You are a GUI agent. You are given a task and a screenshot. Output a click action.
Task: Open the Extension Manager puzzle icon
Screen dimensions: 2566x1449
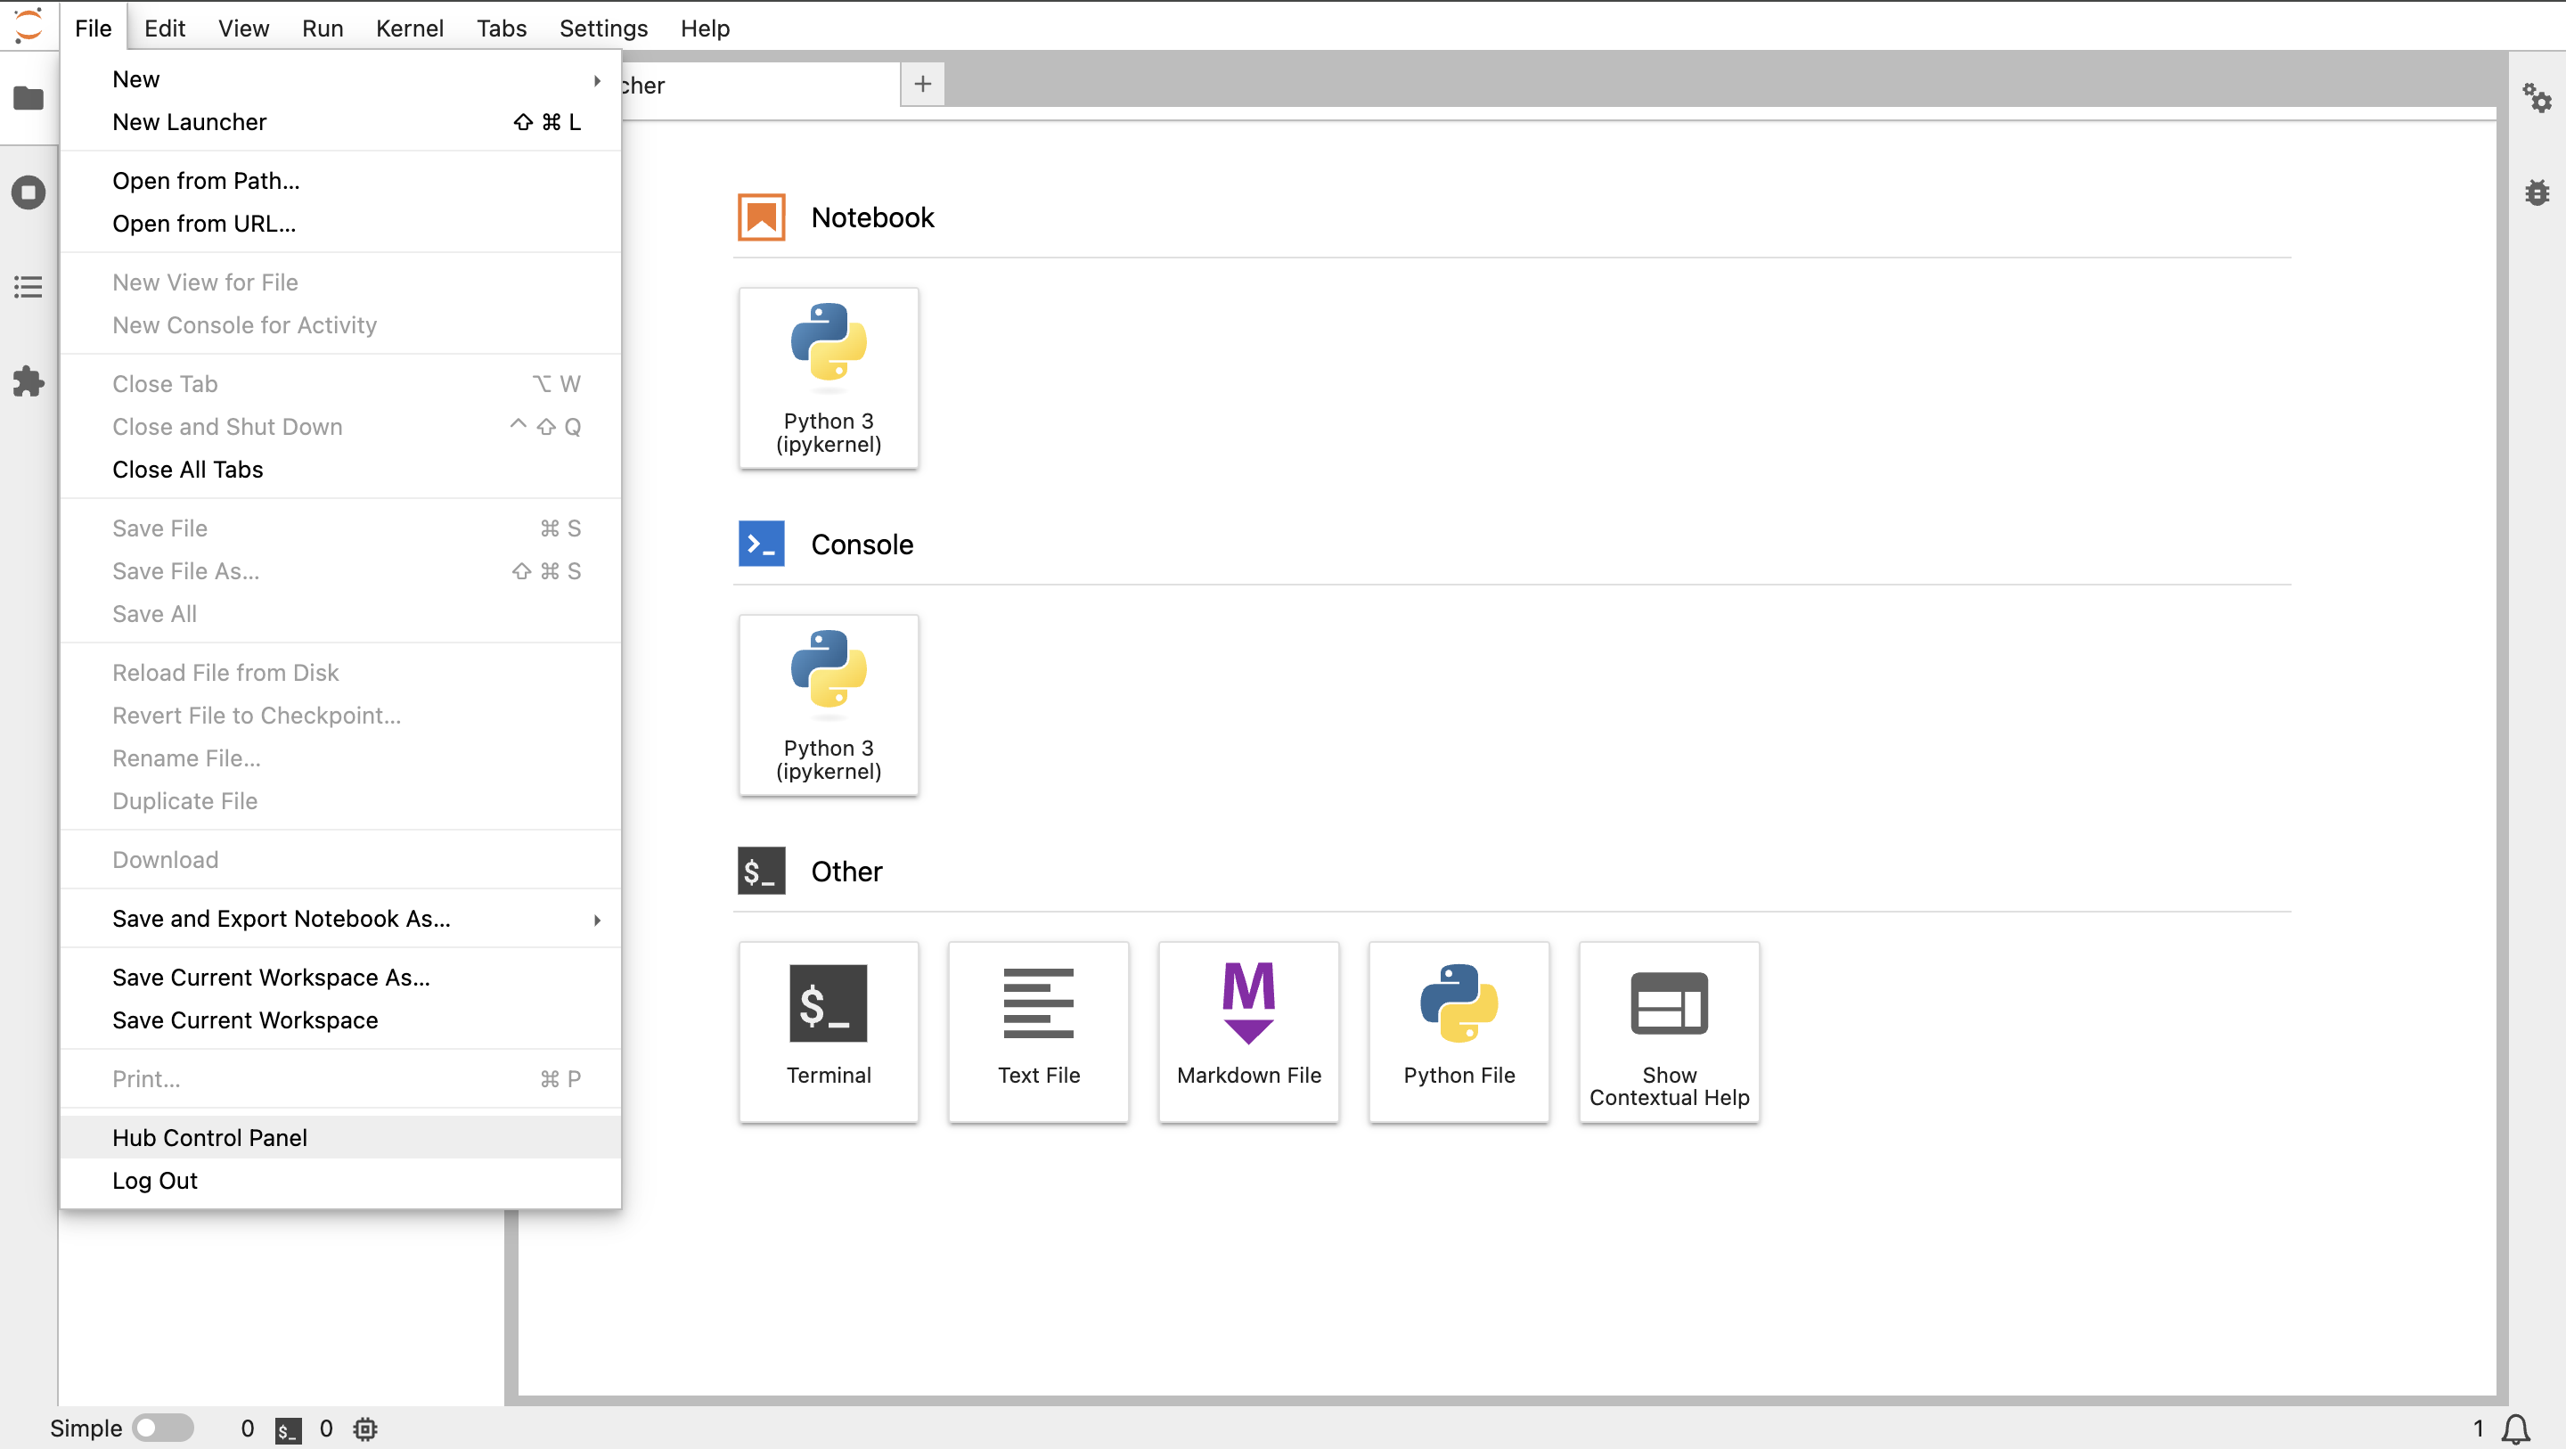coord(28,381)
